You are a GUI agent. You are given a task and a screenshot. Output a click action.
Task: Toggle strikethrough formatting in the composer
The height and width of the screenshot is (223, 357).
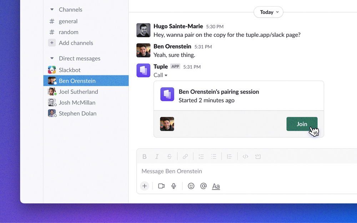(169, 157)
